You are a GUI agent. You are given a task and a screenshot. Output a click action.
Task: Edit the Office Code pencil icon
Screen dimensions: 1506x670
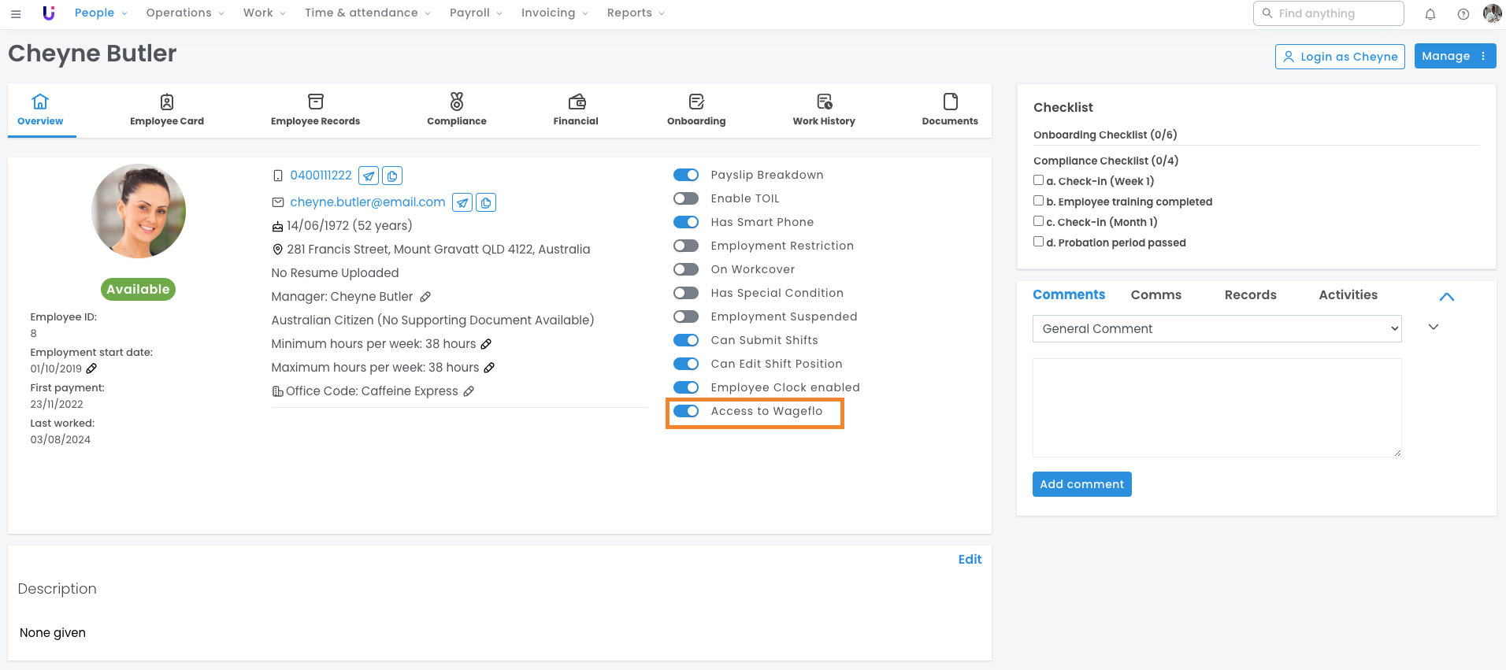469,391
